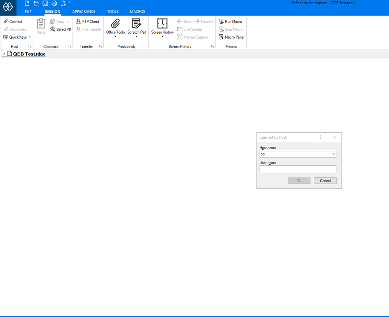The height and width of the screenshot is (317, 389).
Task: Click the Run Macro icon
Action: pos(221,21)
